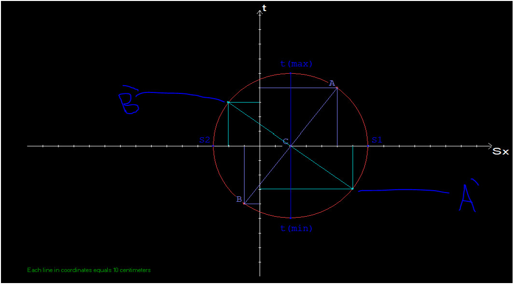
Task: Click the Sx axis label at right
Action: click(x=501, y=151)
